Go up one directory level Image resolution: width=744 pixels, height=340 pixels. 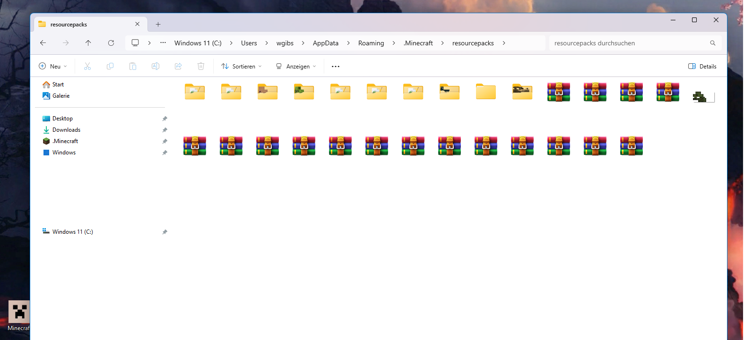88,43
